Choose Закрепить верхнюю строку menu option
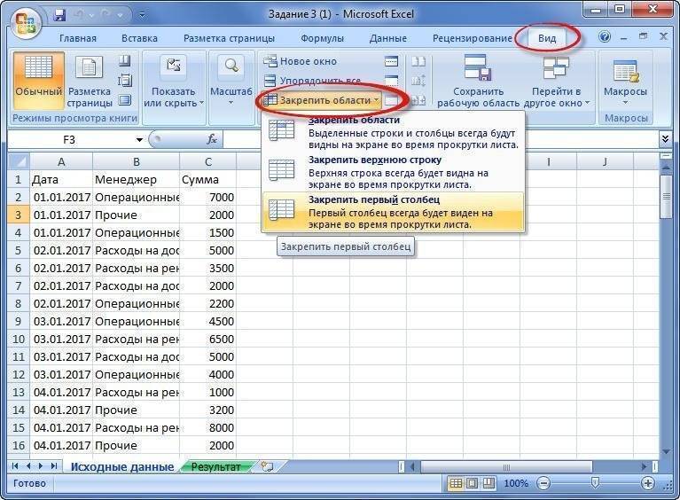The width and height of the screenshot is (680, 500). pos(393,172)
